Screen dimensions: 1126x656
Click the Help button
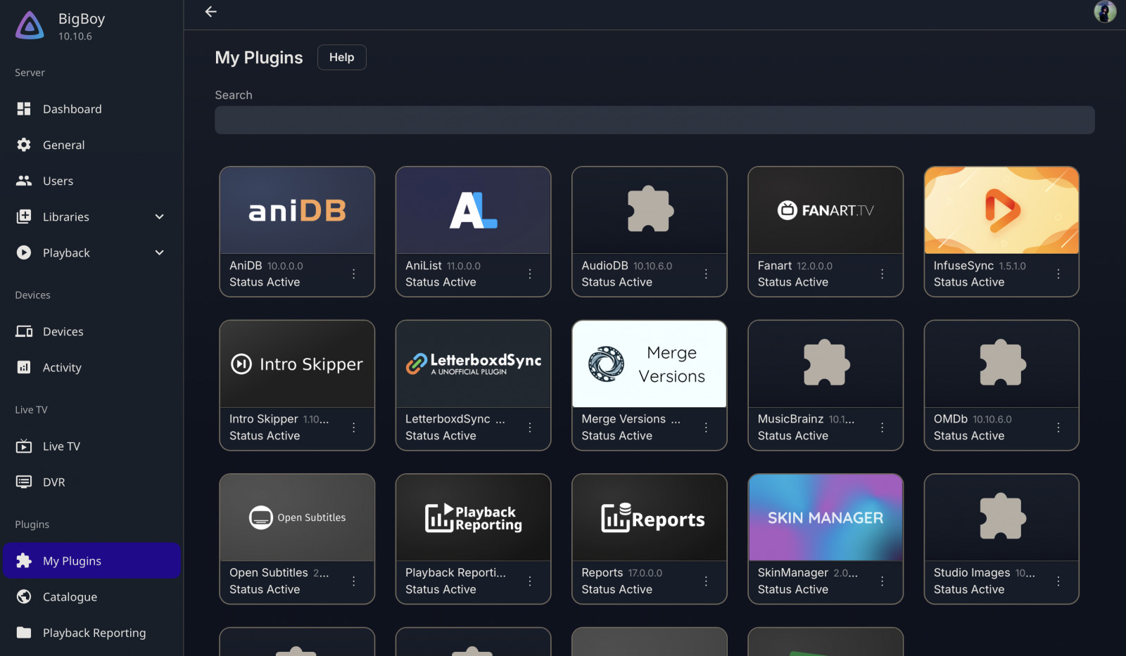pos(341,58)
